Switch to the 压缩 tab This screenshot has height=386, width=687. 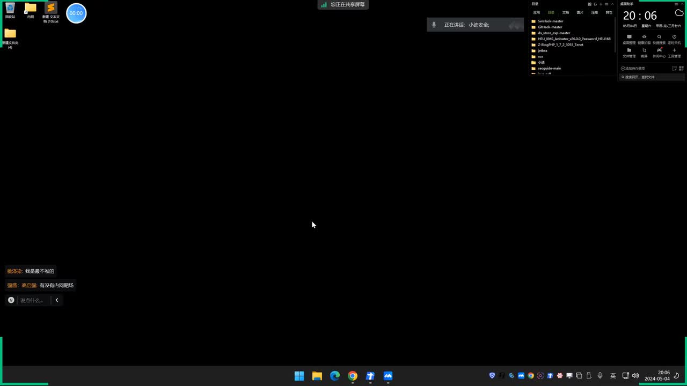click(x=594, y=12)
